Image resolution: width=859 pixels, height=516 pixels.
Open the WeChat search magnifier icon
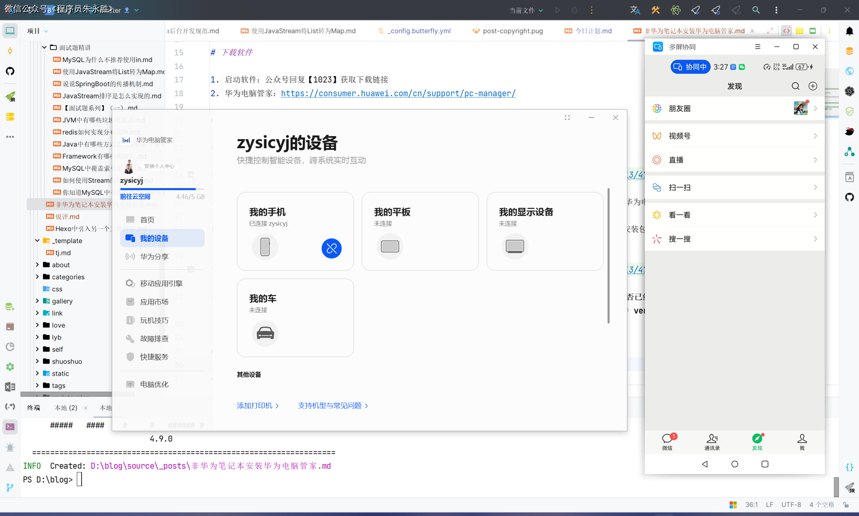795,86
